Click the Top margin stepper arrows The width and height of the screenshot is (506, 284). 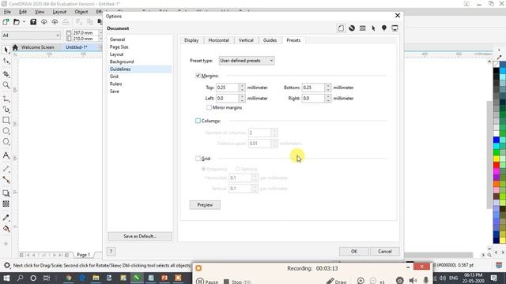pos(242,88)
